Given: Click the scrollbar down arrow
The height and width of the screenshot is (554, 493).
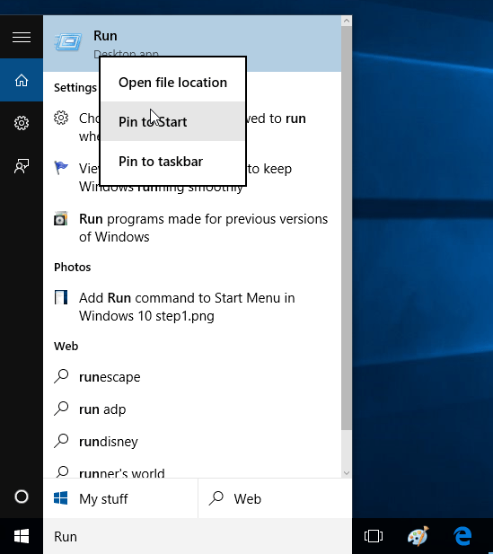Looking at the screenshot, I should tap(347, 472).
